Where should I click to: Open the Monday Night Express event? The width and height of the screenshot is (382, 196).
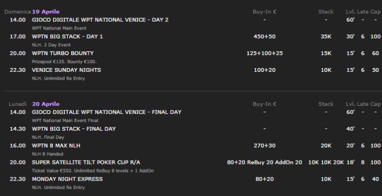[67, 179]
